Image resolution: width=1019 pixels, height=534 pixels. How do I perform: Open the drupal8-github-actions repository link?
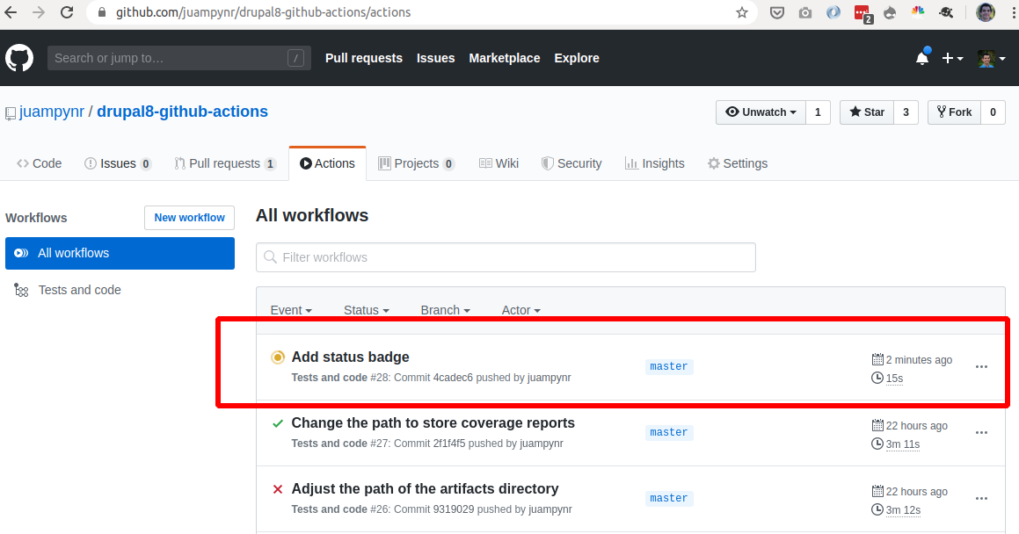[182, 112]
